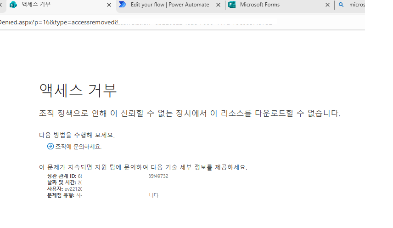Click the 지원 팀에 문의하여 support instruction text

(x=143, y=167)
